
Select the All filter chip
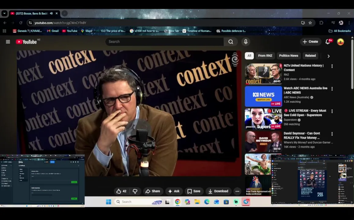pyautogui.click(x=249, y=56)
